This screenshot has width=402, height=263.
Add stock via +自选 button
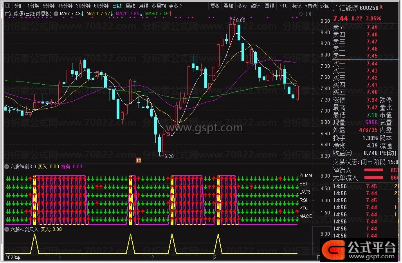311,5
